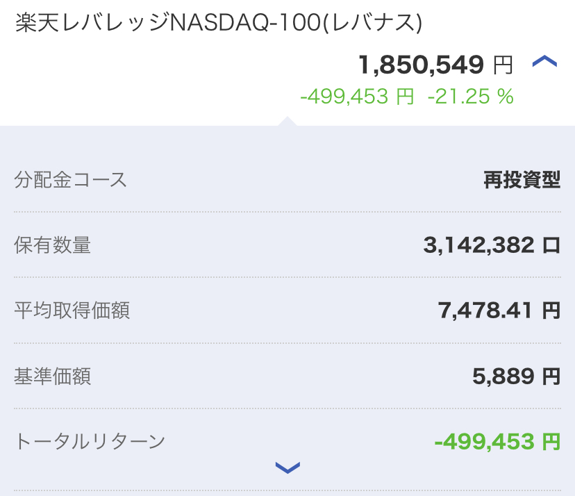Select the 基準価額 row label
This screenshot has height=496, width=575.
53,377
